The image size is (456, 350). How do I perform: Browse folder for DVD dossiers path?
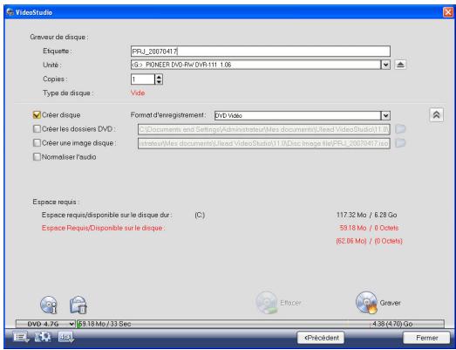400,128
